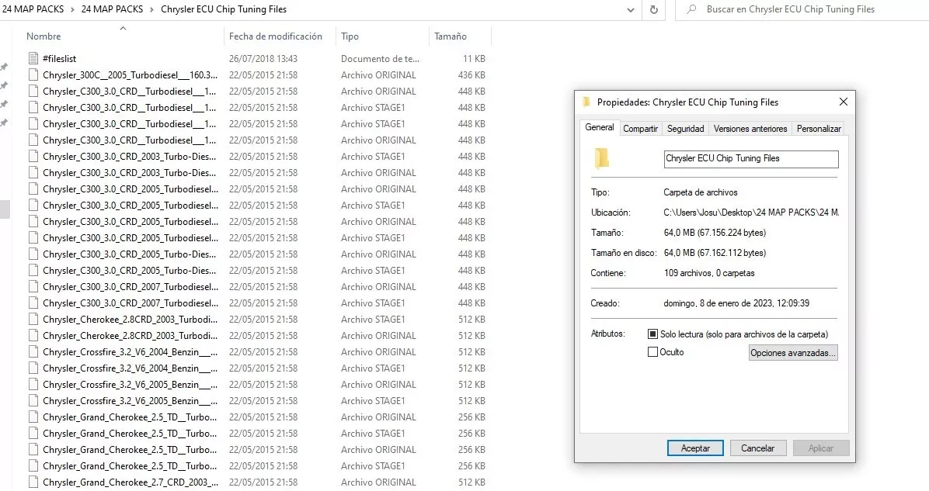Click the folder type value 'Carpeta de archivos'
This screenshot has height=491, width=929.
tap(701, 192)
